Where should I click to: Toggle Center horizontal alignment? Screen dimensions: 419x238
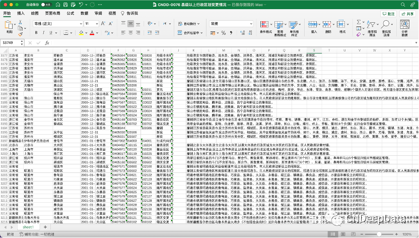130,33
